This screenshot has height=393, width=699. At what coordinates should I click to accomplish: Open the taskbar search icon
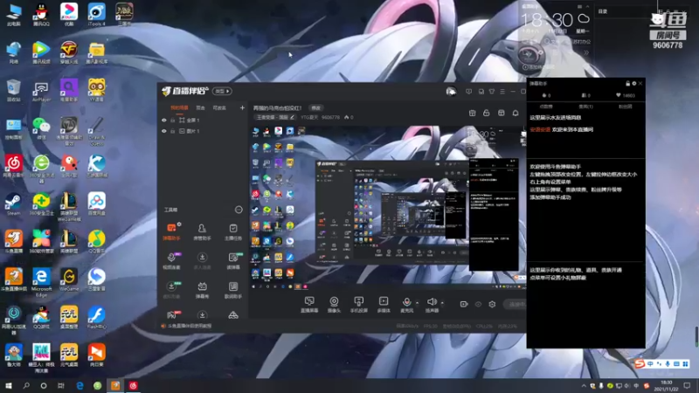click(26, 385)
